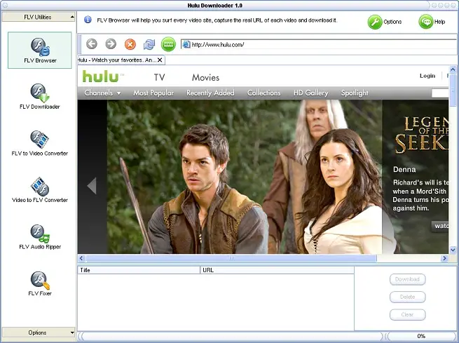The height and width of the screenshot is (343, 459).
Task: Click the horizontal scrollbar thumb
Action: [x=231, y=258]
